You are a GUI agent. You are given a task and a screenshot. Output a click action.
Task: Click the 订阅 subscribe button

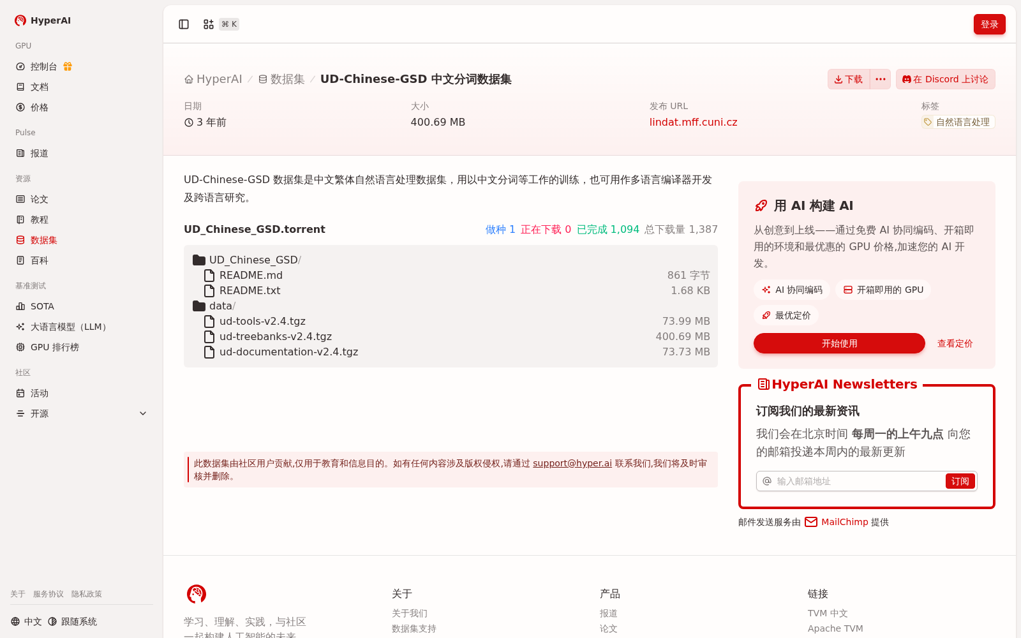960,481
